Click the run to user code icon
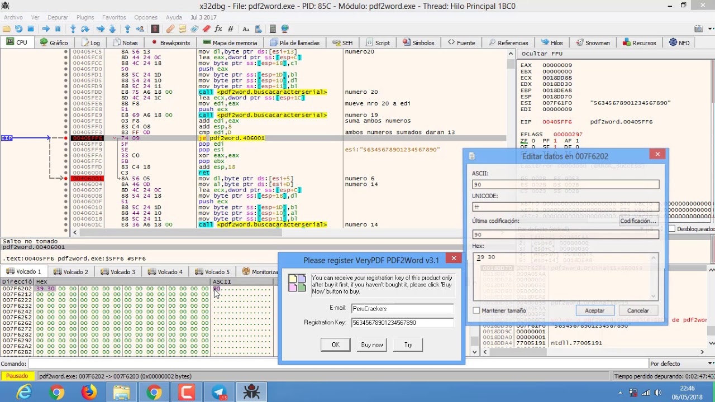This screenshot has height=402, width=715. pyautogui.click(x=139, y=28)
